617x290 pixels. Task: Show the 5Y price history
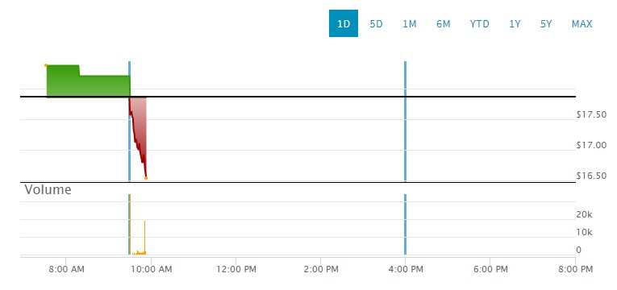point(546,24)
